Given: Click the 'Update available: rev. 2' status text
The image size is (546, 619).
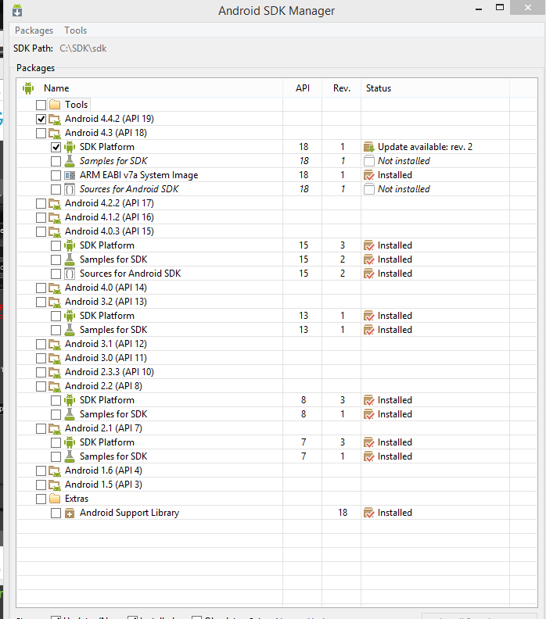Looking at the screenshot, I should click(x=425, y=147).
